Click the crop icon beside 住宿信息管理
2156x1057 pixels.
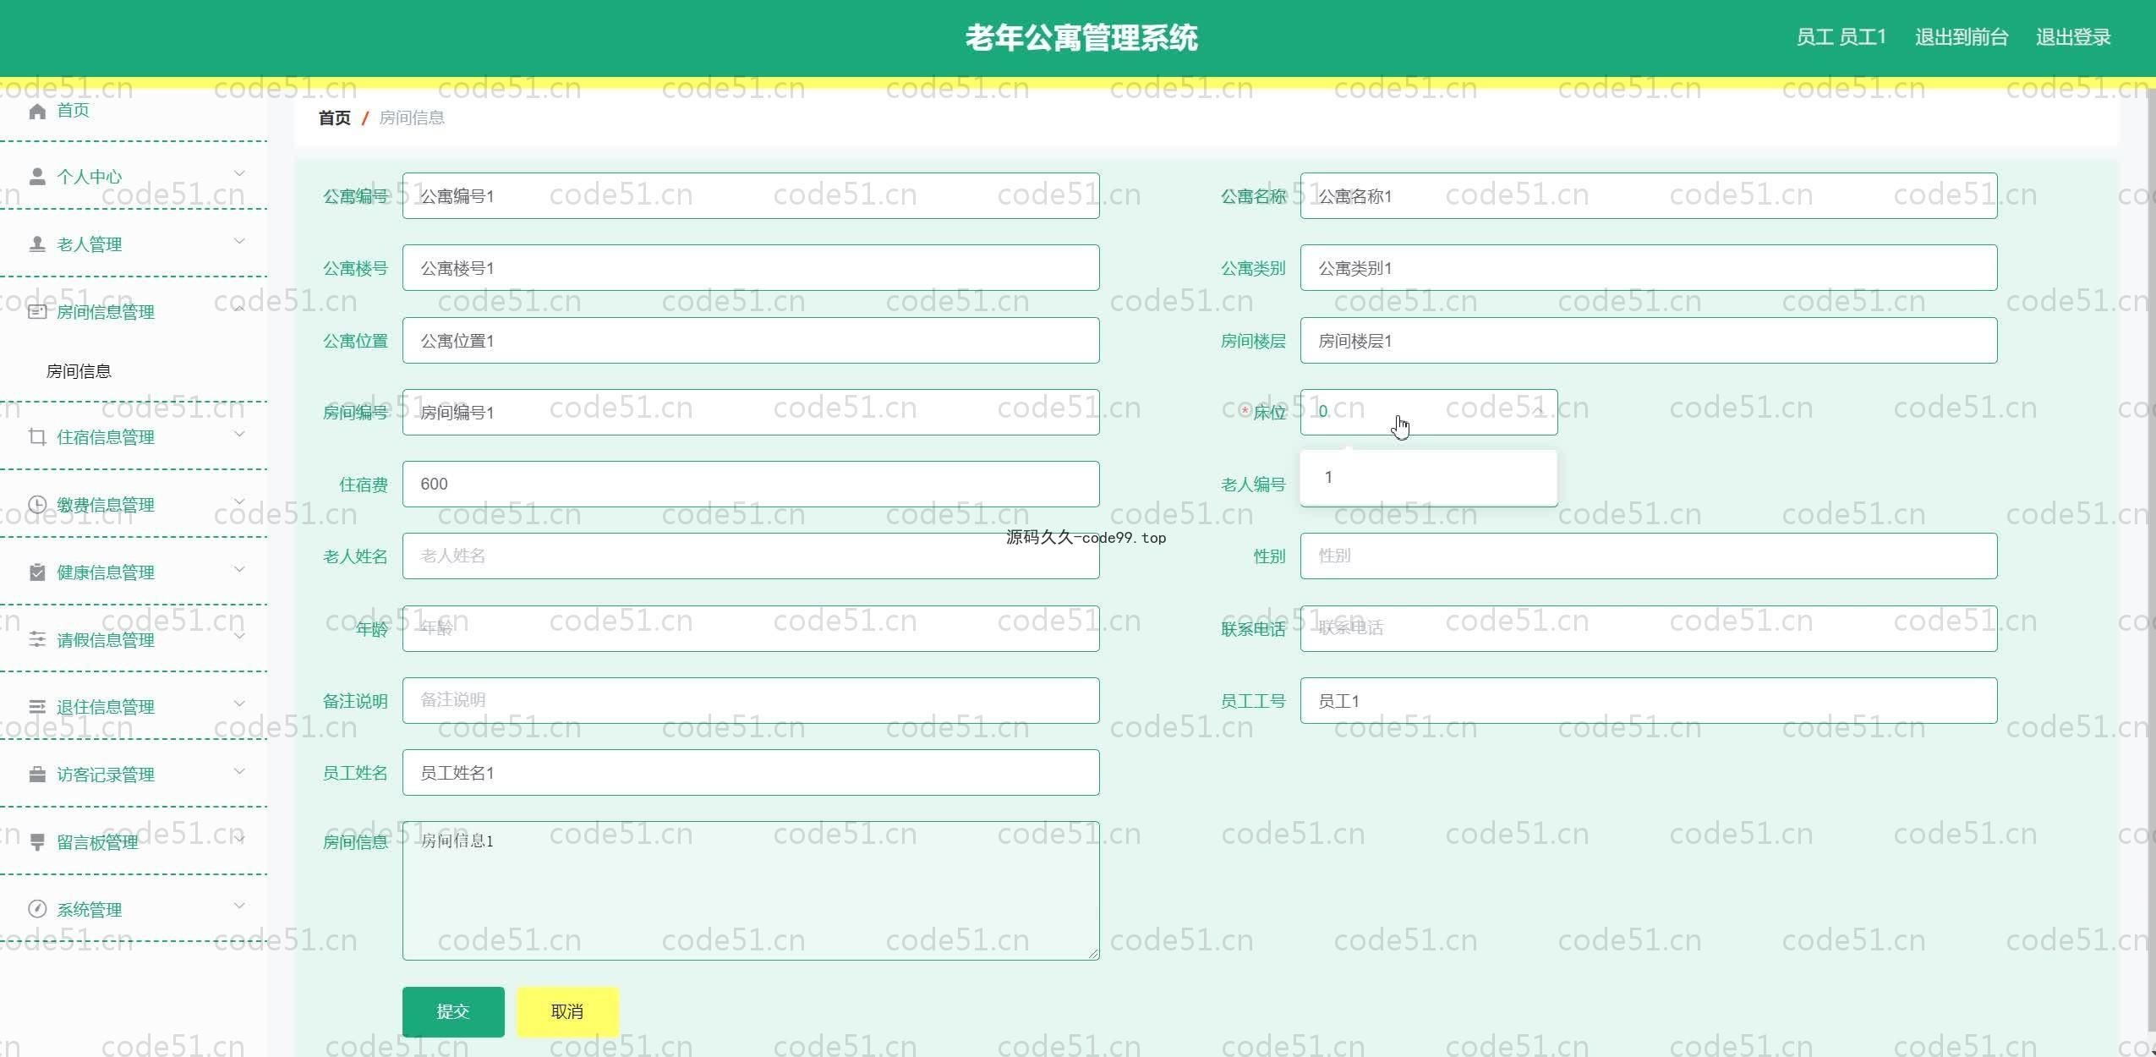point(37,437)
